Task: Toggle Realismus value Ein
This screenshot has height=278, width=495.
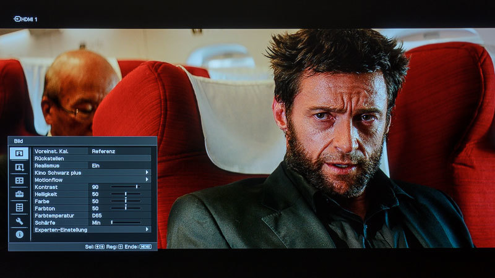Action: [96, 166]
